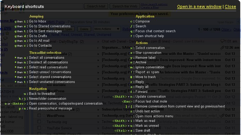This screenshot has width=241, height=135.
Task: Click 'Select all conversations' text
Action: (x=47, y=57)
